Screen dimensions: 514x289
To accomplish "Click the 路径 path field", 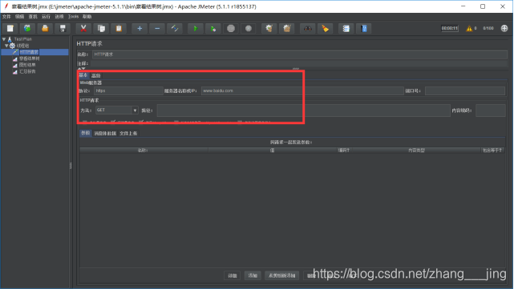I will [304, 110].
